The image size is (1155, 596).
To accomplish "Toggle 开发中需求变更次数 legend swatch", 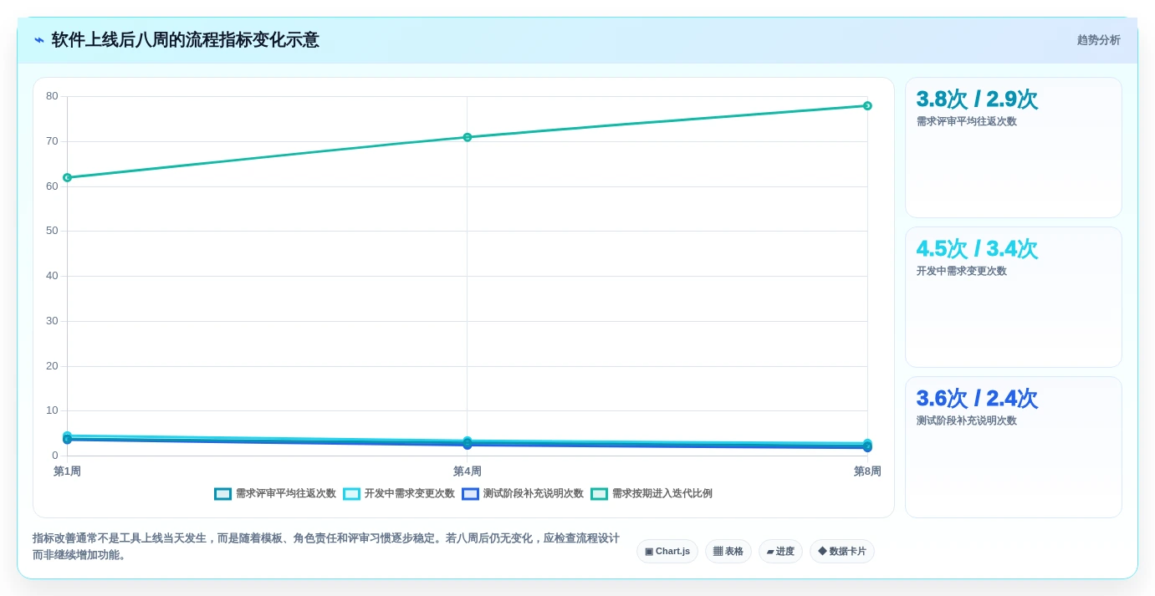I will coord(351,494).
